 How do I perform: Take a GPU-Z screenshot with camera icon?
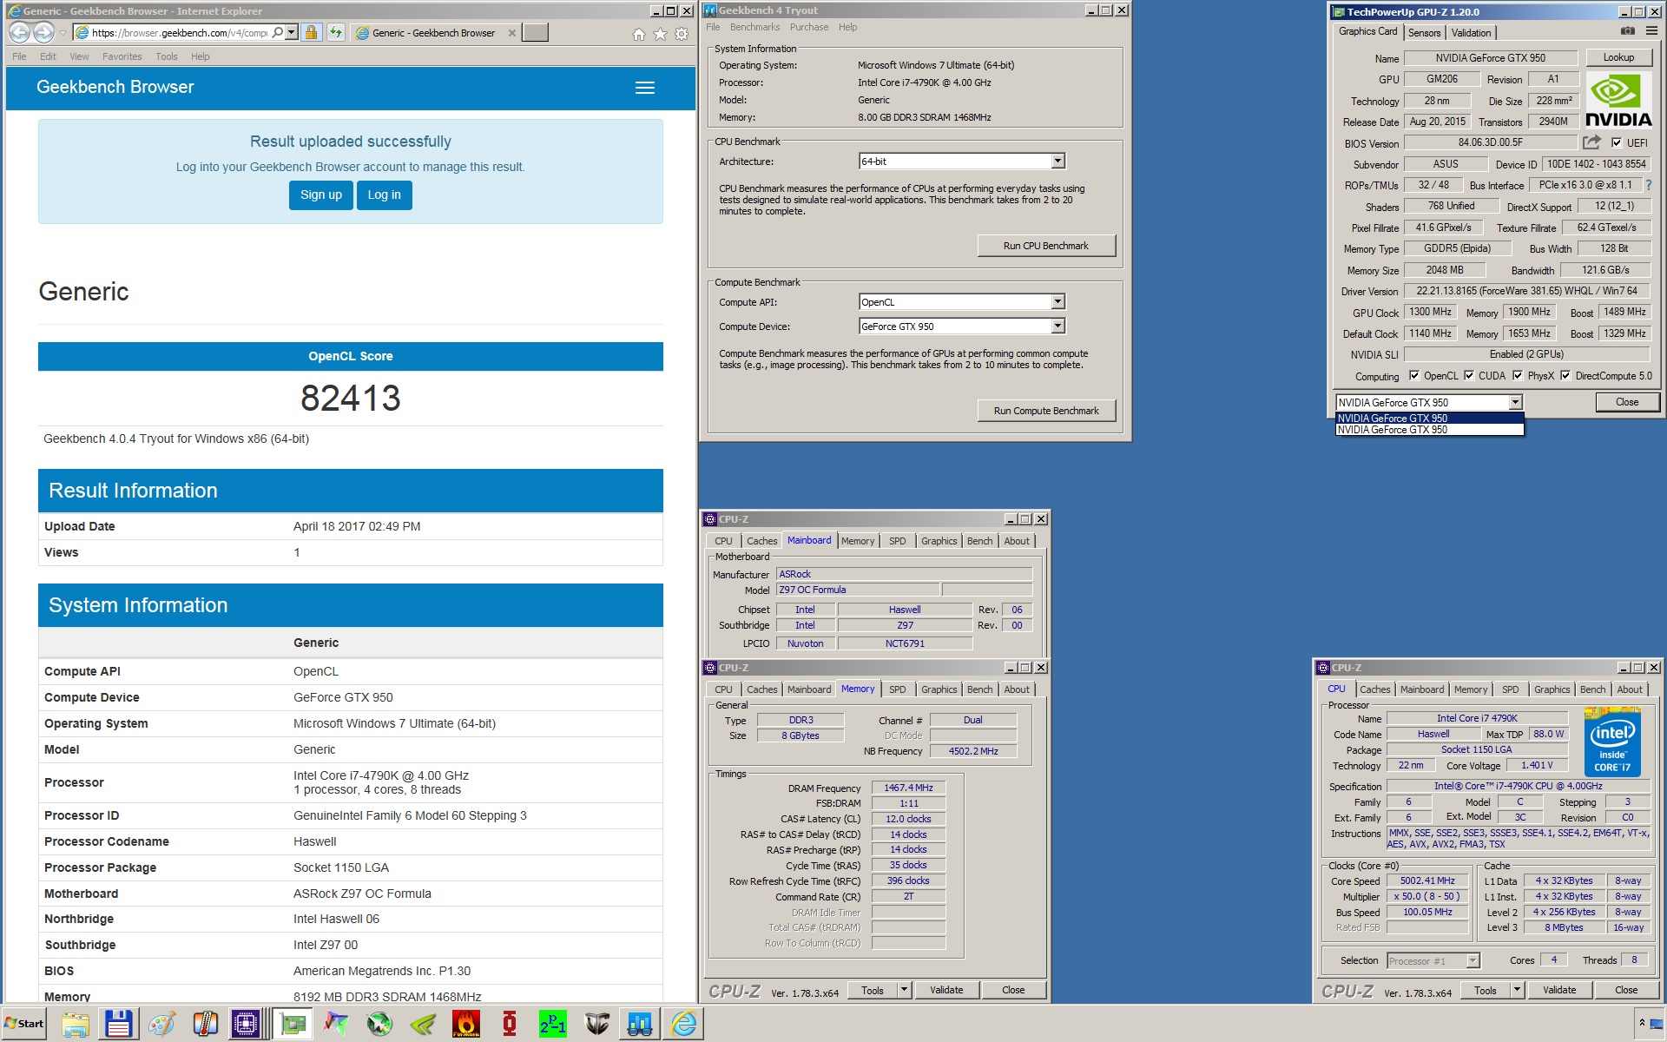tap(1628, 31)
